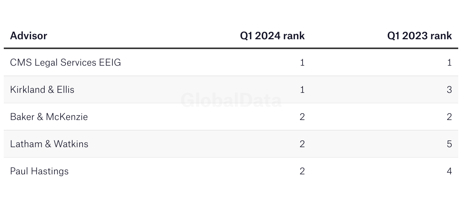Click Kirkland & Ellis Q1 2024 rank value
462x200 pixels.
pyautogui.click(x=302, y=90)
